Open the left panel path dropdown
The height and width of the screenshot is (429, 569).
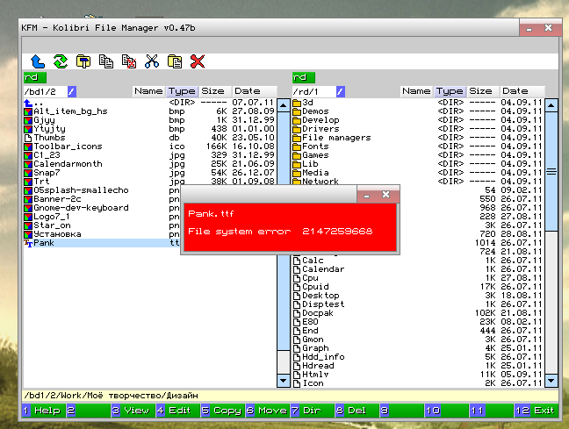click(x=72, y=91)
